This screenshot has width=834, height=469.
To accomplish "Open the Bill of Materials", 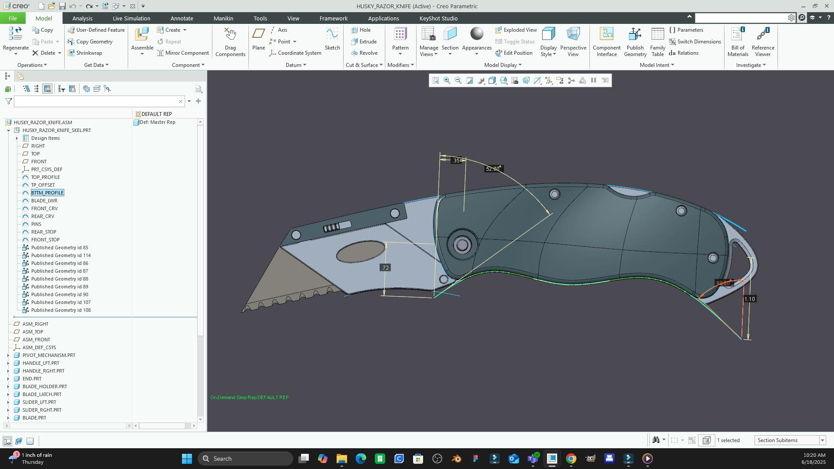I will click(738, 42).
